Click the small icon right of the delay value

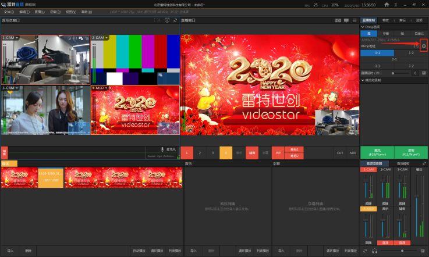pos(424,73)
